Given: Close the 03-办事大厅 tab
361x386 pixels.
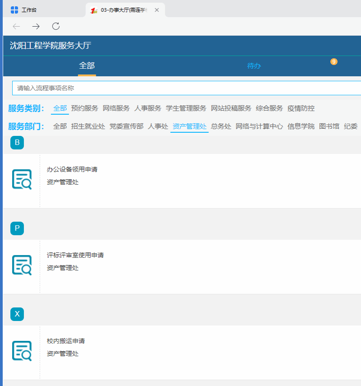Looking at the screenshot, I should pos(157,10).
